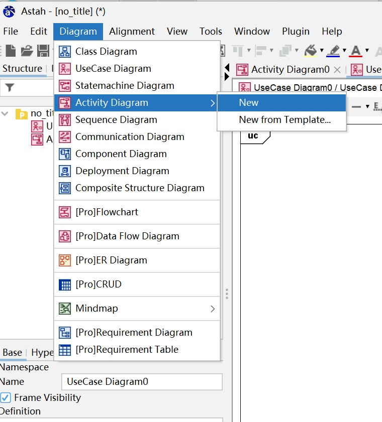Image resolution: width=382 pixels, height=422 pixels.
Task: Click the Open Project folder icon
Action: (27, 51)
